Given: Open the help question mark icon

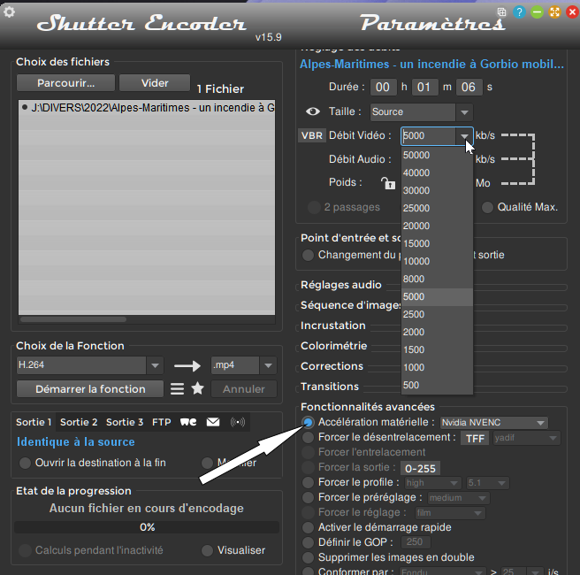Looking at the screenshot, I should coord(519,12).
